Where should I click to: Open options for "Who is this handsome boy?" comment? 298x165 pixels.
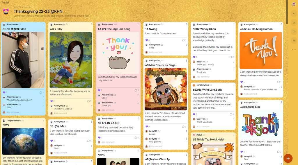pos(44,97)
